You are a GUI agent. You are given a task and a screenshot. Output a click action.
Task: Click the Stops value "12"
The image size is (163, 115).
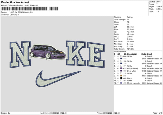tap(128, 22)
